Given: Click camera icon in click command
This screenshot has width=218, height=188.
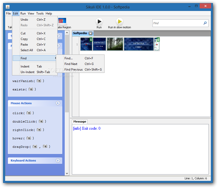Looking at the screenshot, I should pyautogui.click(x=29, y=113).
